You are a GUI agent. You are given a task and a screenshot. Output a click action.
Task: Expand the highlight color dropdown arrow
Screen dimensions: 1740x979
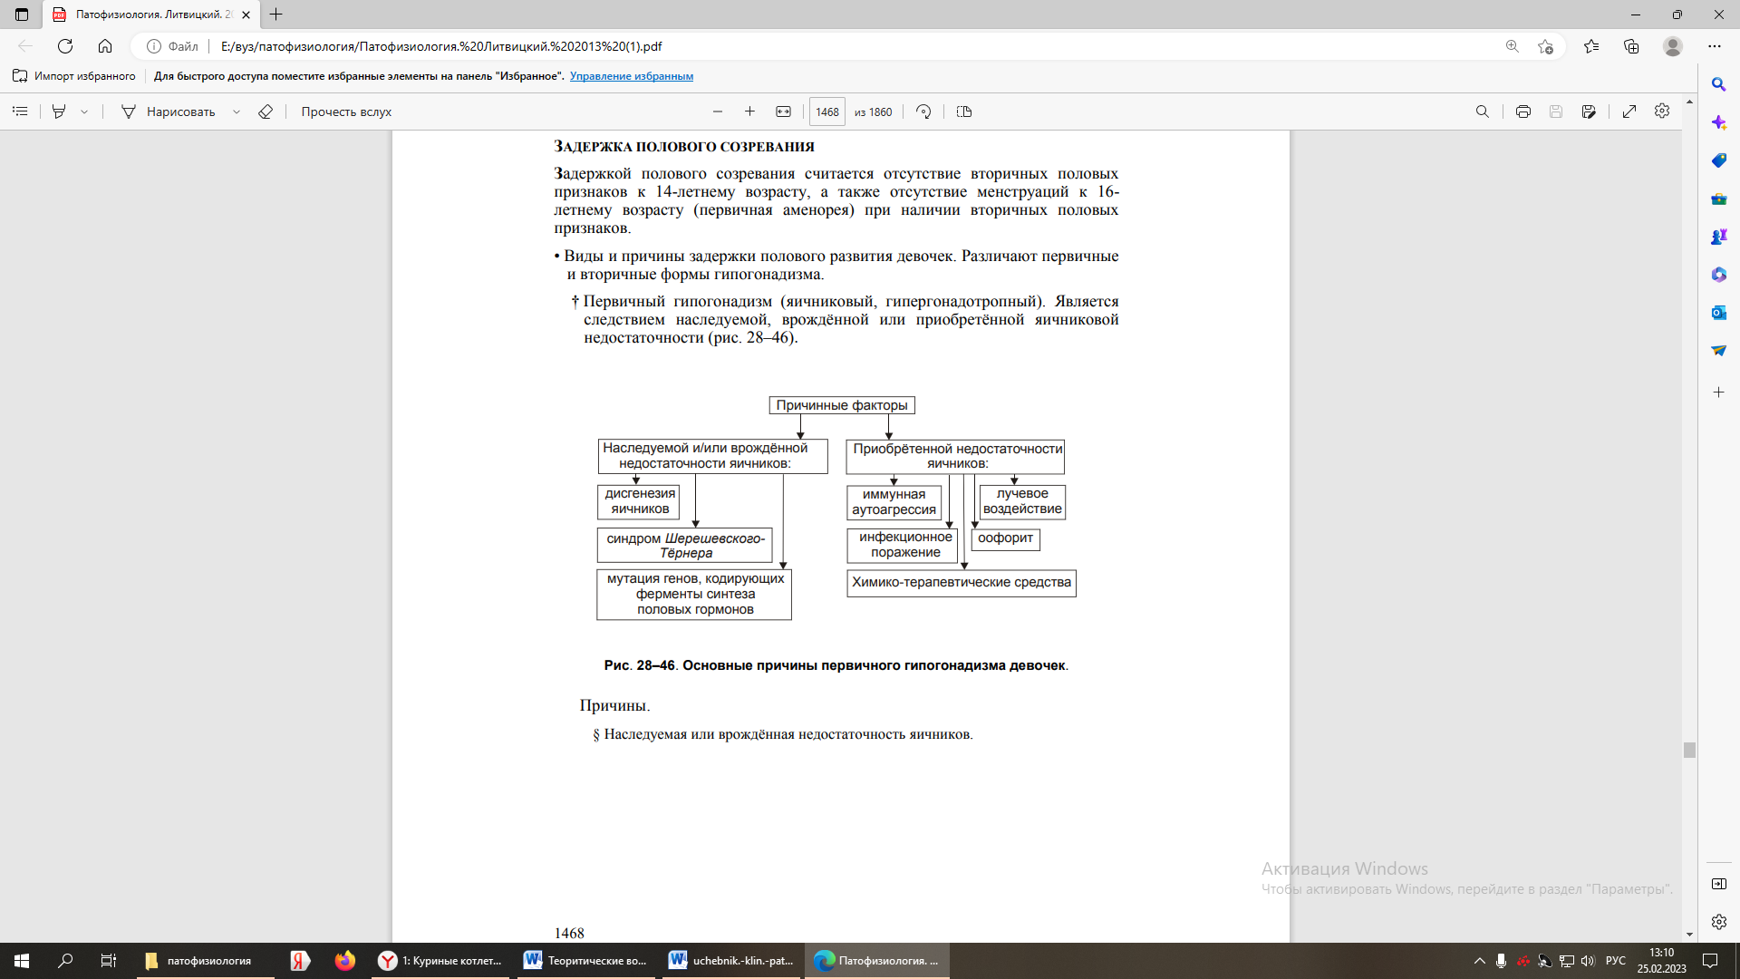pos(84,111)
